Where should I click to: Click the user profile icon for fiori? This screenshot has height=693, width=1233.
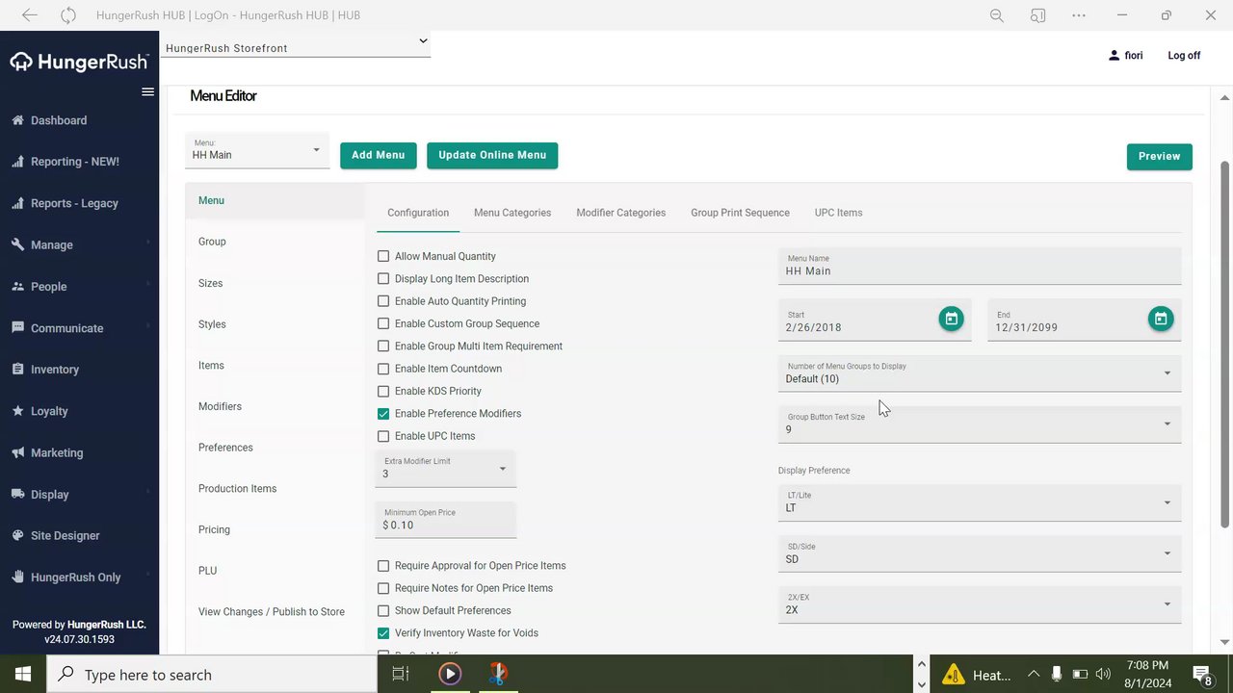pos(1115,56)
